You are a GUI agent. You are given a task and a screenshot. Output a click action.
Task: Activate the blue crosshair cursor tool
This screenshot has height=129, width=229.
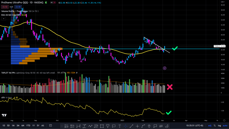126,126
